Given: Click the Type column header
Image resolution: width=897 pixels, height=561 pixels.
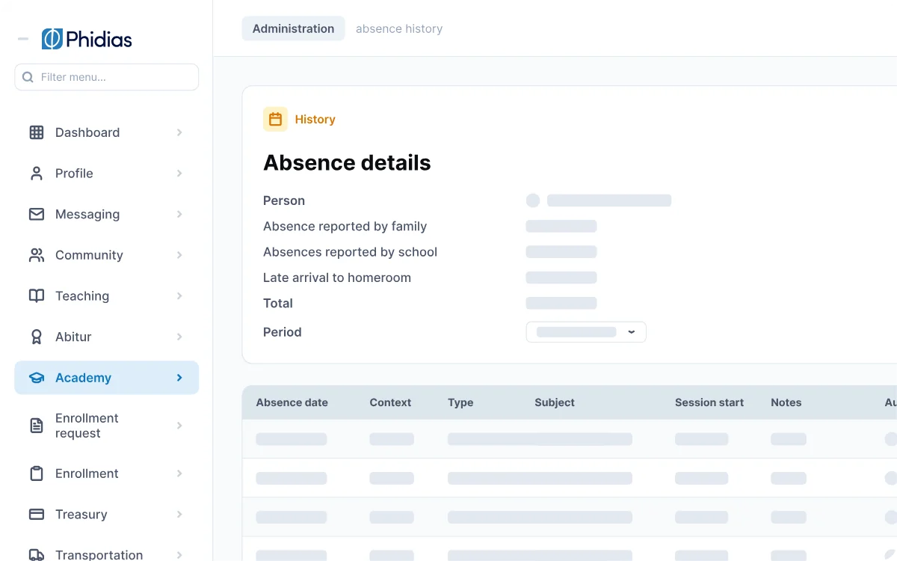Looking at the screenshot, I should click(460, 402).
